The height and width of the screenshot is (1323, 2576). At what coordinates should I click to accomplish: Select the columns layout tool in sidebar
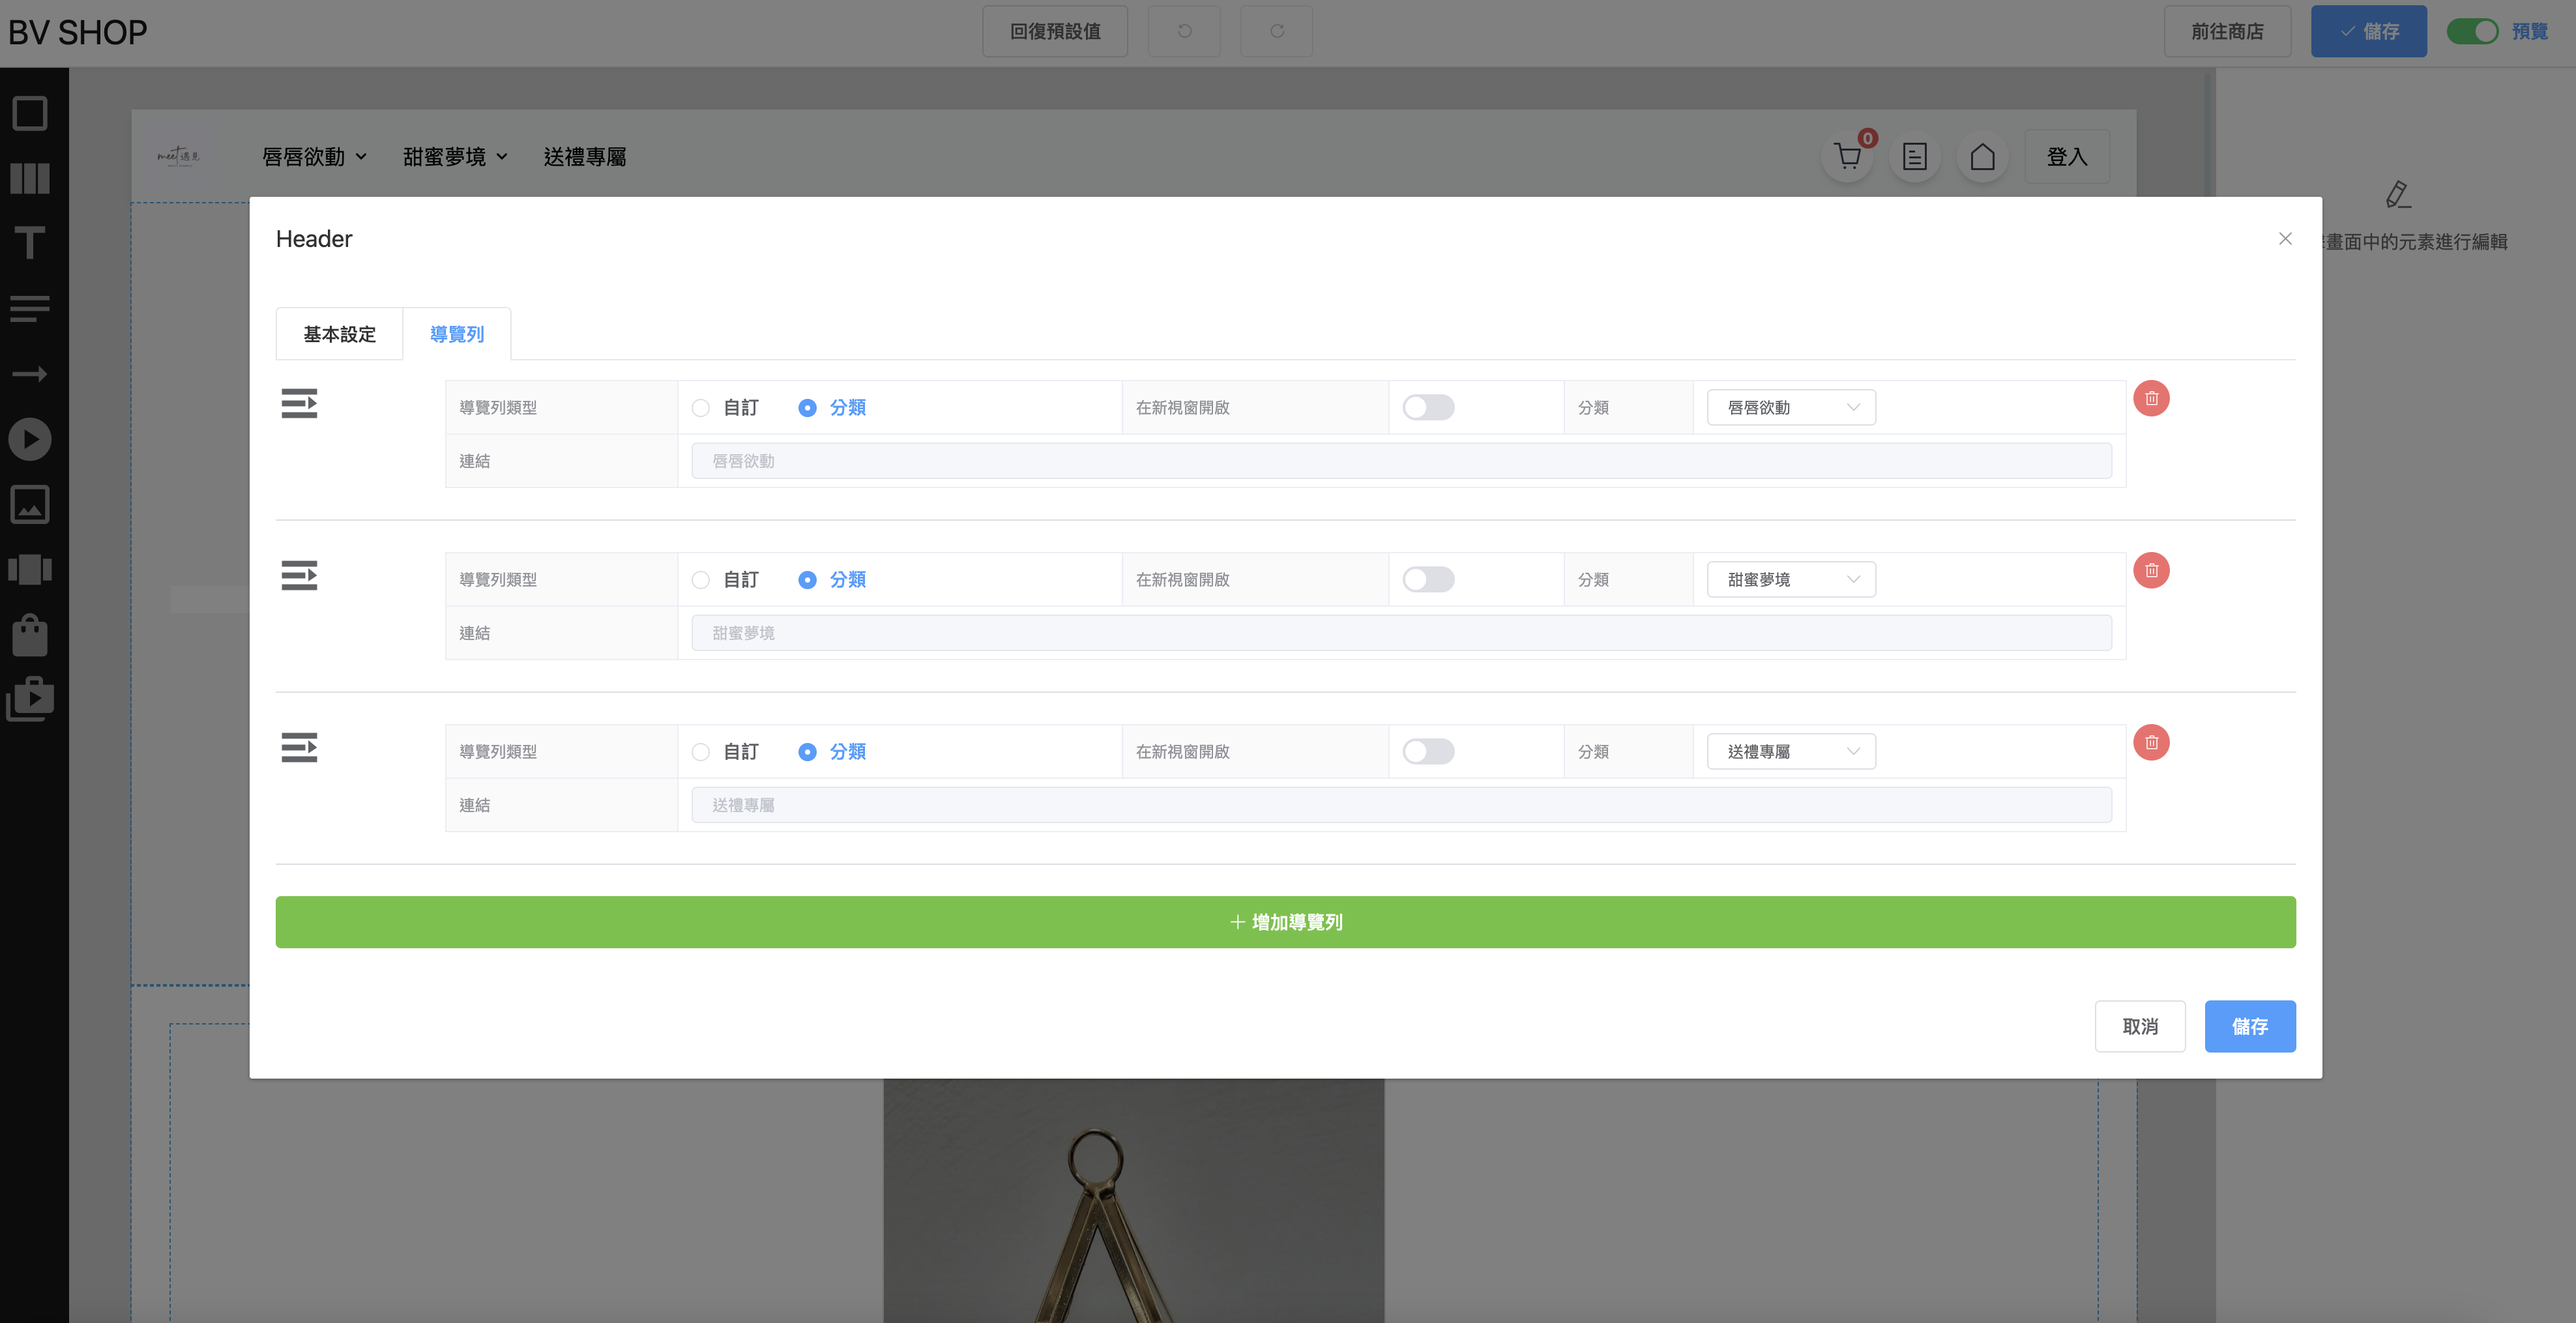pyautogui.click(x=30, y=178)
